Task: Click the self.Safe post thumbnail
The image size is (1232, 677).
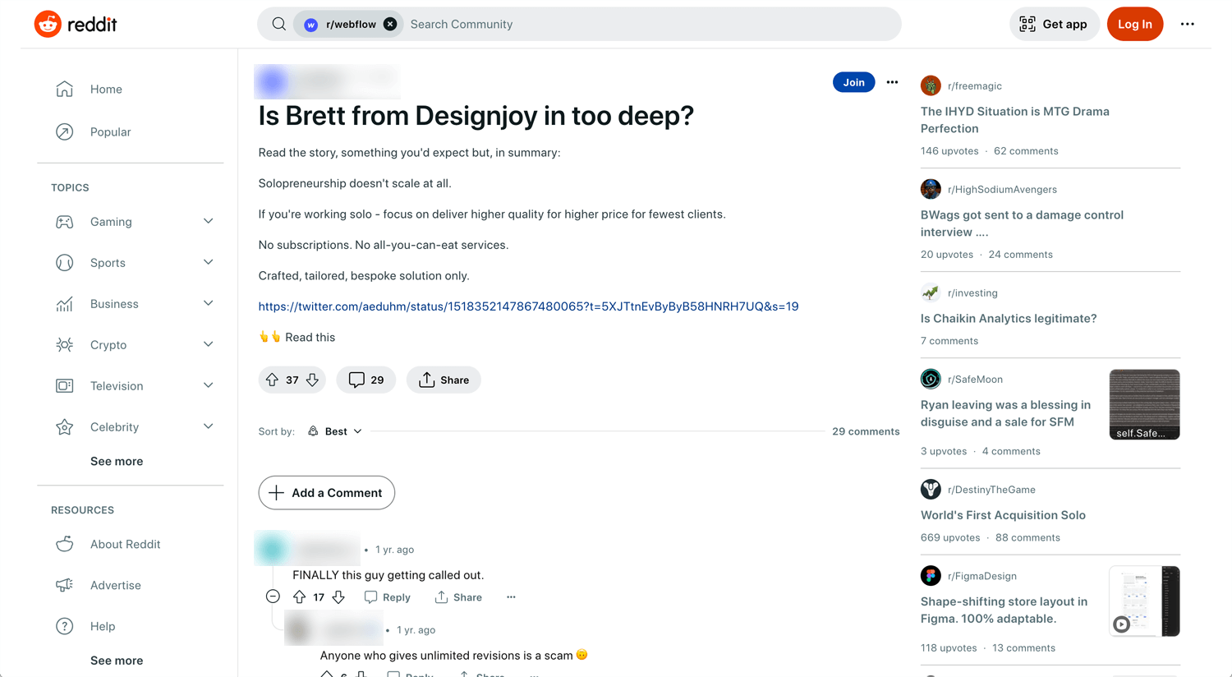Action: (x=1144, y=404)
